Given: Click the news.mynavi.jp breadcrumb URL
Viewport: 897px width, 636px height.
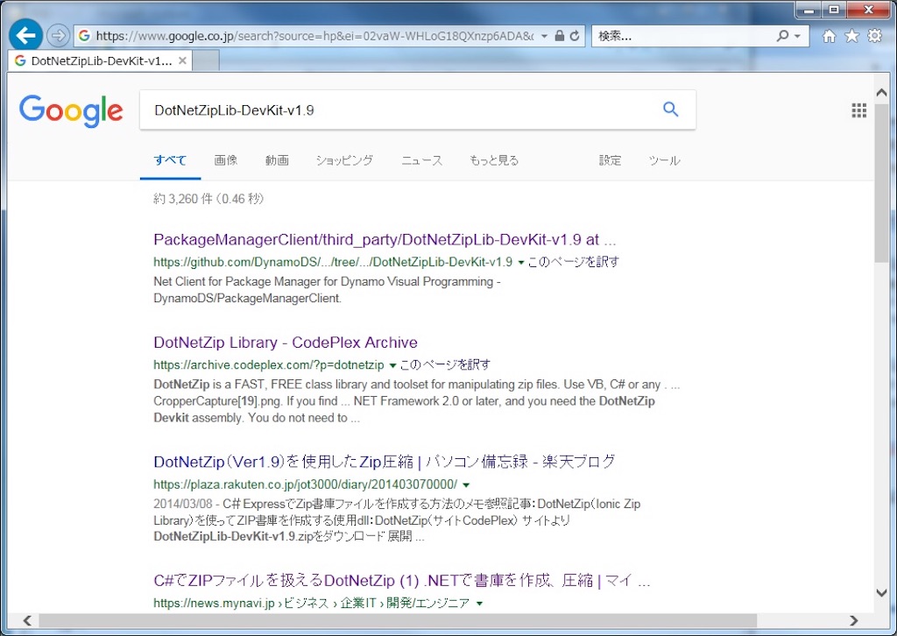Looking at the screenshot, I should pyautogui.click(x=311, y=603).
